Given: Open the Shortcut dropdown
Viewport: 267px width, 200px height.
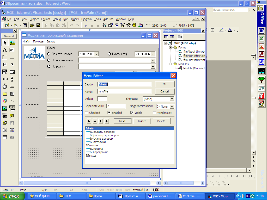Looking at the screenshot, I should 172,99.
